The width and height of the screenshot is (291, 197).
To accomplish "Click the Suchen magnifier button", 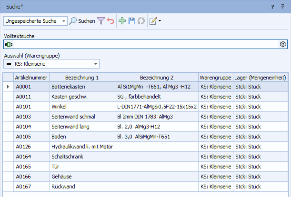I will [82, 21].
